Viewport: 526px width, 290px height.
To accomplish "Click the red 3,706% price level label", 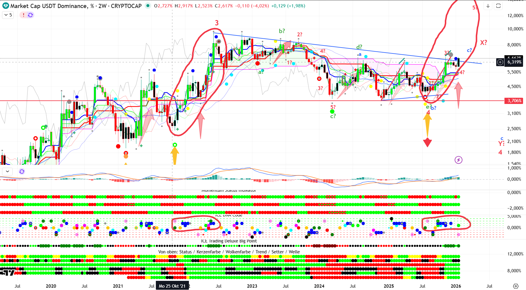I will (x=514, y=101).
